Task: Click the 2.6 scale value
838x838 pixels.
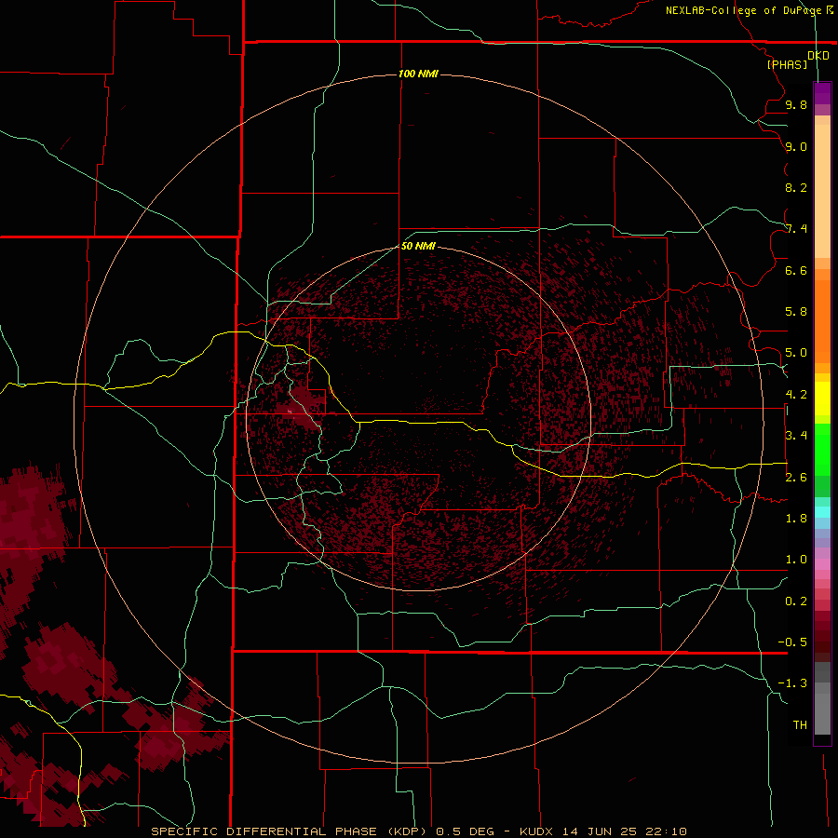Action: [796, 478]
